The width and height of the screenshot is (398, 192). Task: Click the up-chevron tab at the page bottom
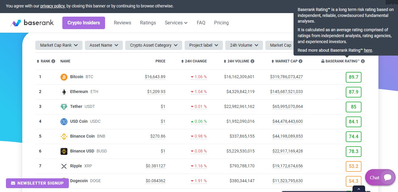[x=359, y=189]
